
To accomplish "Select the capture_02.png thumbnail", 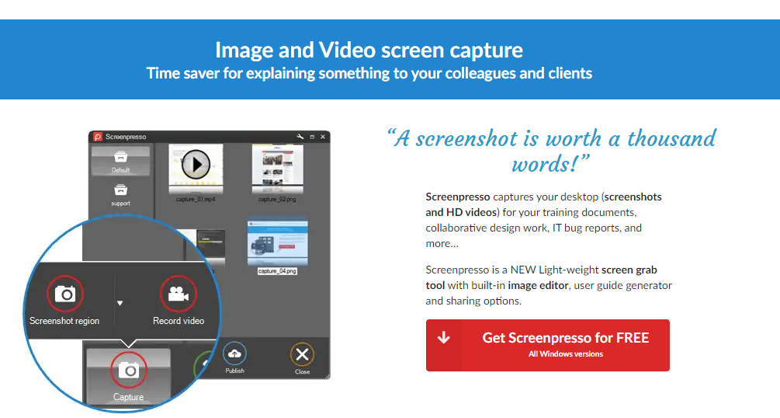I will point(278,169).
